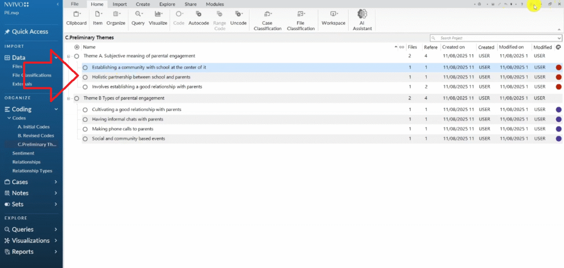Click the Search Project field
This screenshot has height=268, width=564.
pos(496,38)
